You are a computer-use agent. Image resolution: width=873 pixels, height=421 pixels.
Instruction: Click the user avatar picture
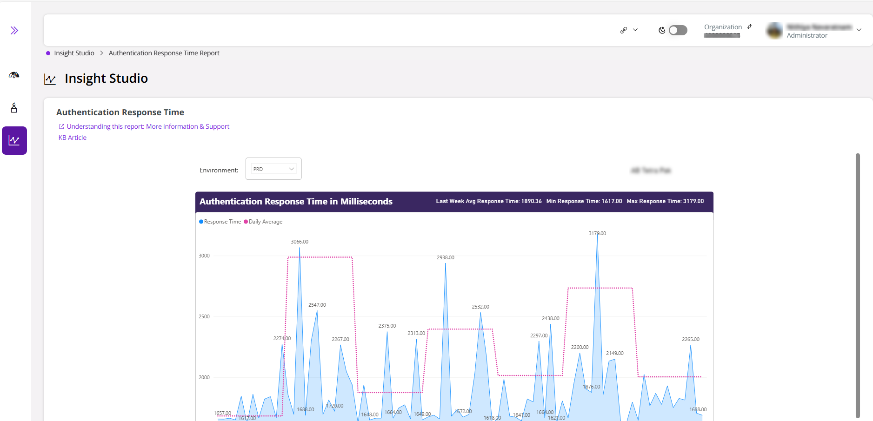coord(774,31)
